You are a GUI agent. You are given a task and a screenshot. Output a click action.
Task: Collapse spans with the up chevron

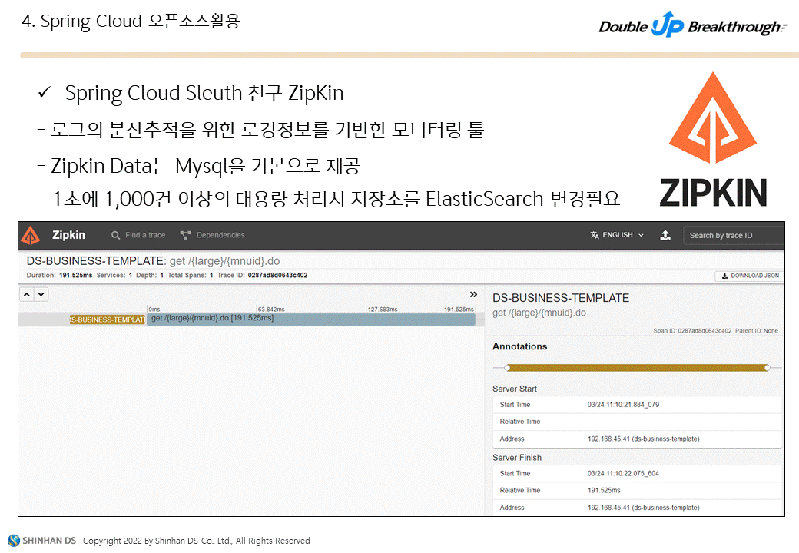27,294
